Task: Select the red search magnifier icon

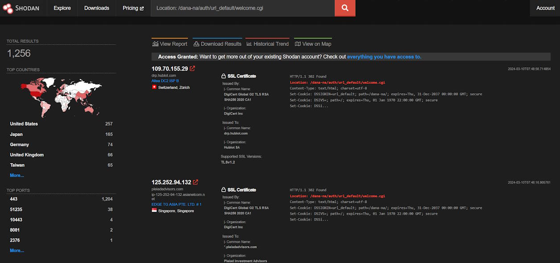Action: pyautogui.click(x=345, y=8)
